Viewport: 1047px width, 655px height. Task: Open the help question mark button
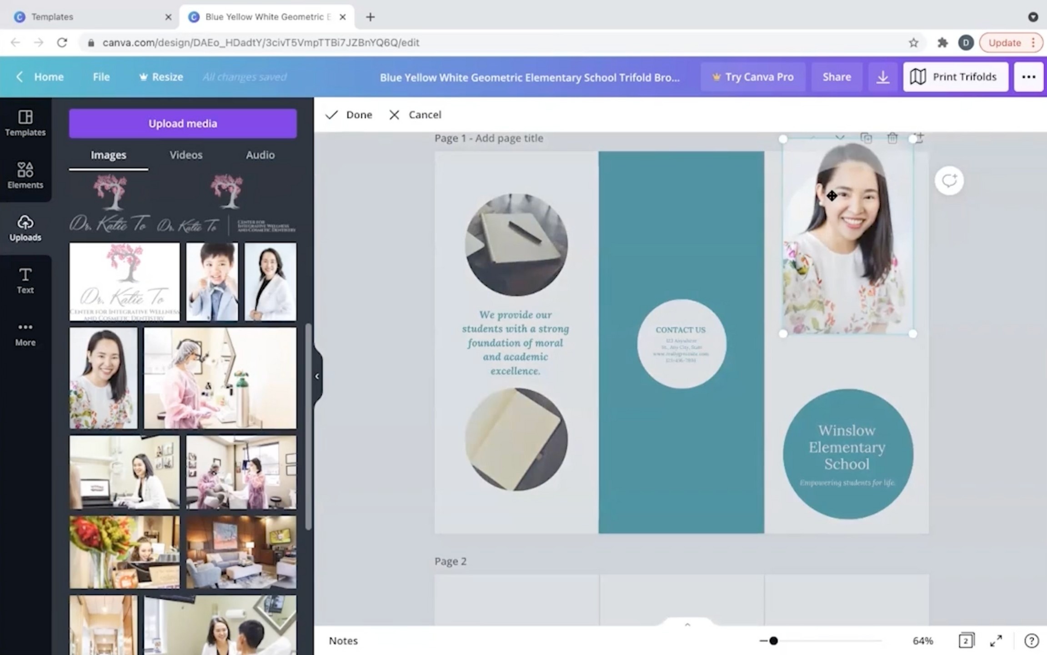point(1031,640)
